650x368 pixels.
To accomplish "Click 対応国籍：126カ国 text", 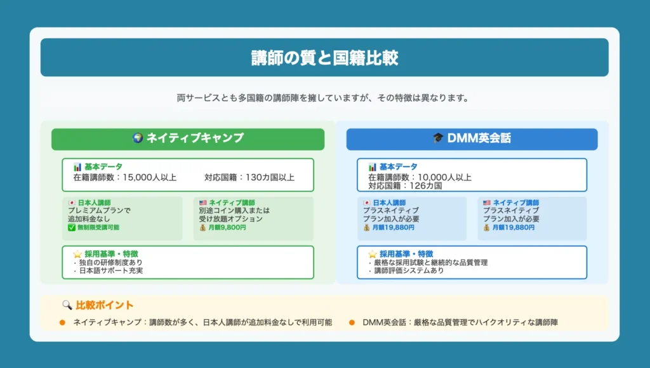I will tap(405, 186).
